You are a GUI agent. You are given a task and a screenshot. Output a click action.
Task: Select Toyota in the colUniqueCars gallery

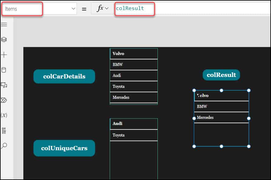(134, 135)
